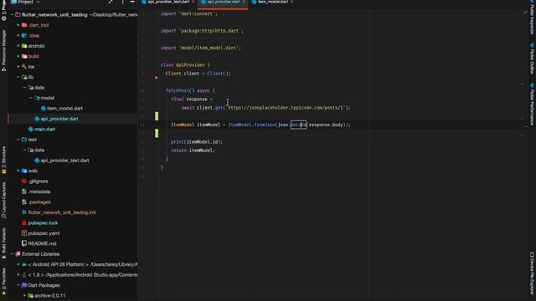Click the highlighted 'decode' word in code

298,125
